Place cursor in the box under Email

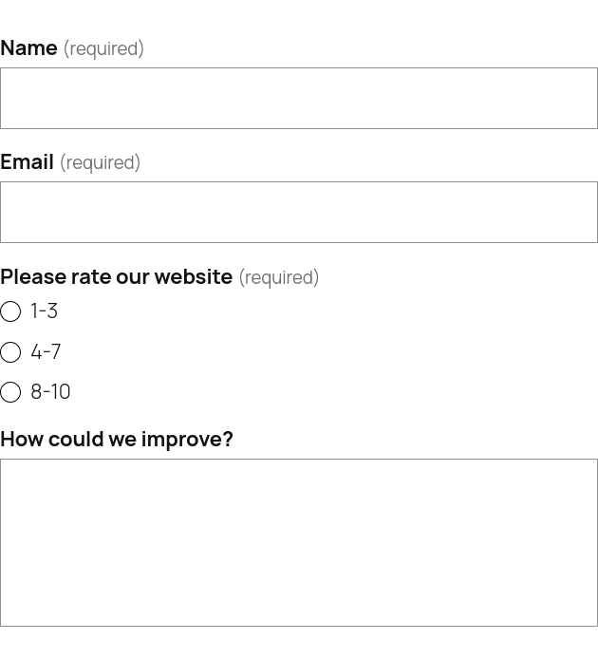[298, 212]
